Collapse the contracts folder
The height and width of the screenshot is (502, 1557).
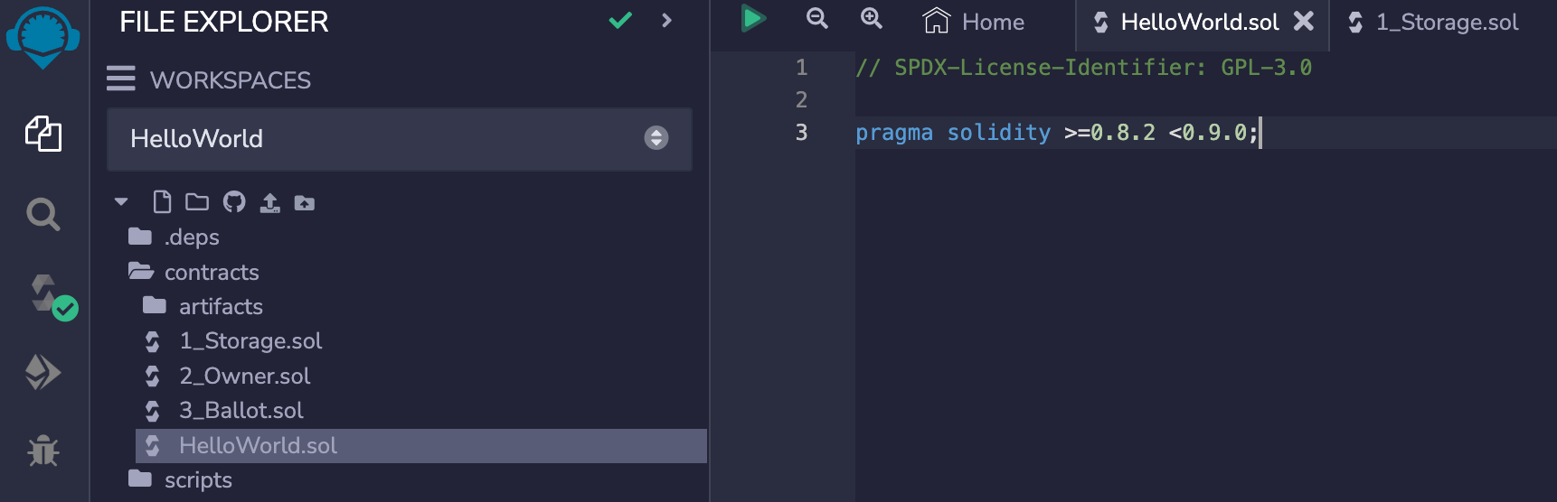point(193,272)
